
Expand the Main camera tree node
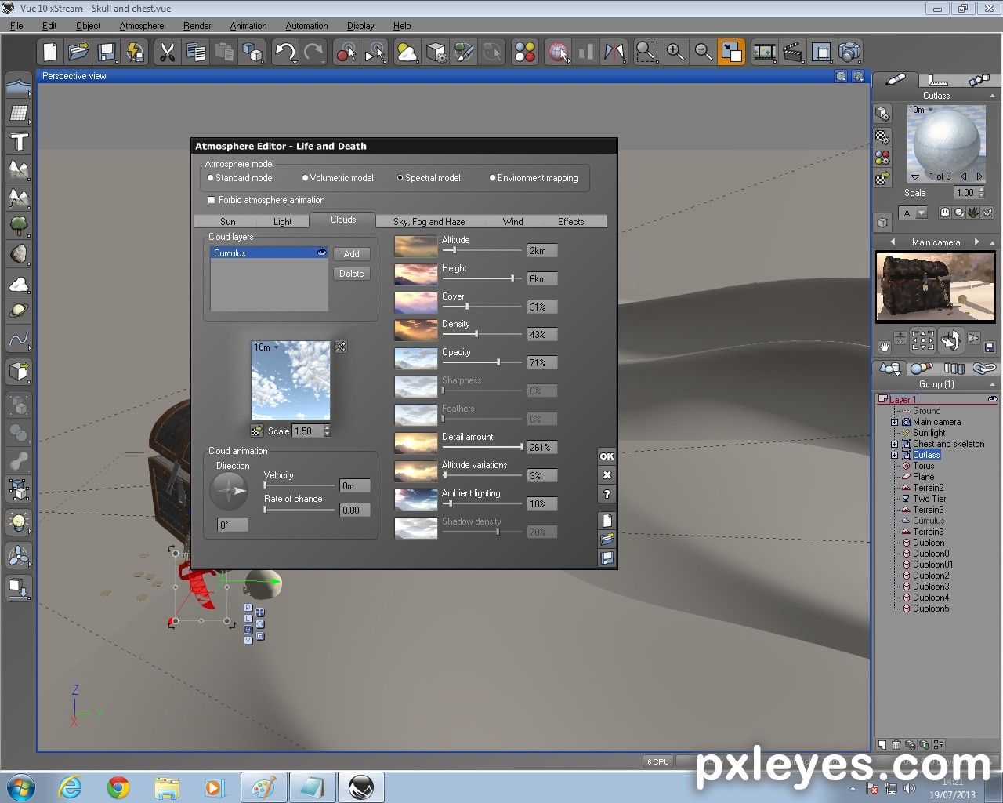point(894,422)
